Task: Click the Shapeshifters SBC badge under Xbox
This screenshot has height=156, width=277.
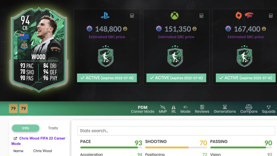Action: coord(175,56)
